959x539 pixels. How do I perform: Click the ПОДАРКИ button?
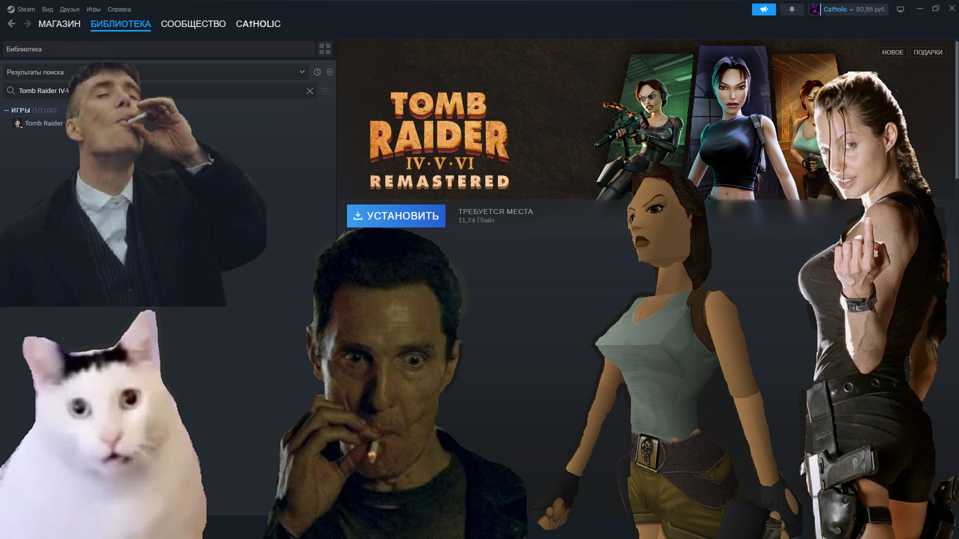(927, 52)
